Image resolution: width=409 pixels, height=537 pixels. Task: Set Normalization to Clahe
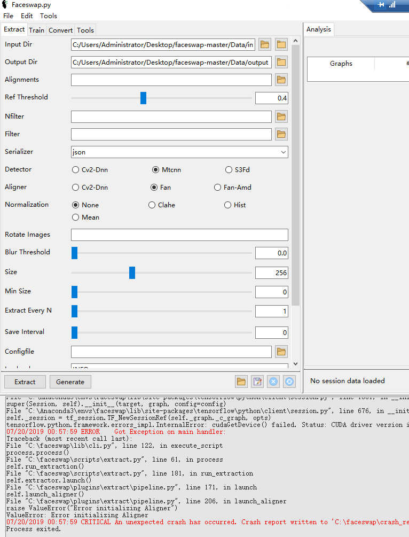click(x=162, y=205)
